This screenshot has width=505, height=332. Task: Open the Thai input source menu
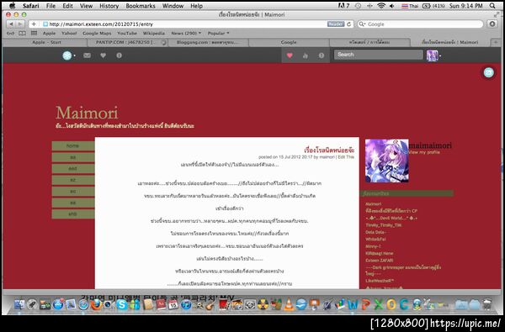[x=410, y=6]
